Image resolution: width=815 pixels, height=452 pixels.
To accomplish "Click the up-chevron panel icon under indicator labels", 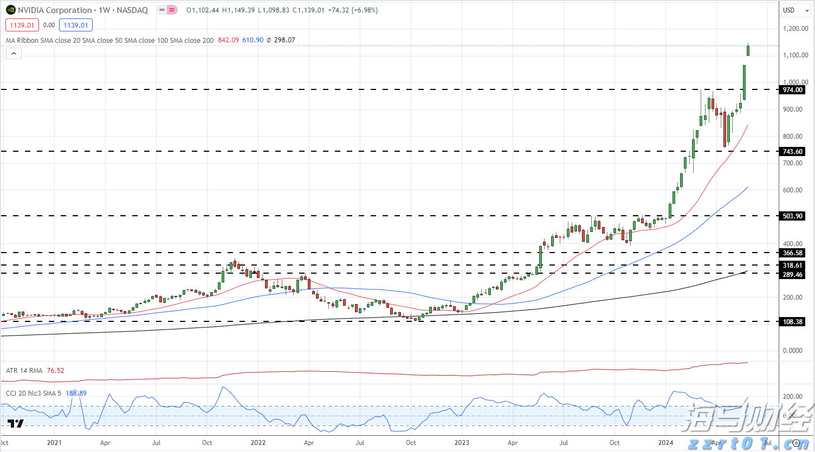I will [x=13, y=53].
